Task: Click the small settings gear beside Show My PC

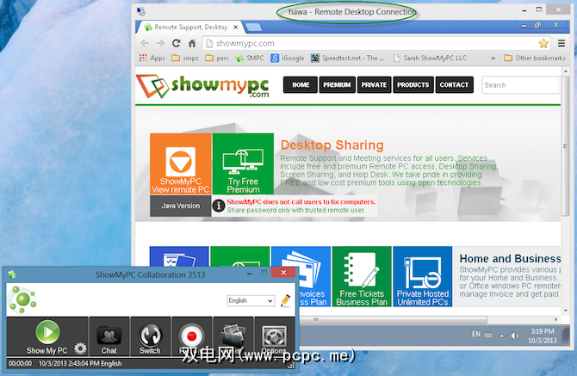Action: tap(80, 348)
